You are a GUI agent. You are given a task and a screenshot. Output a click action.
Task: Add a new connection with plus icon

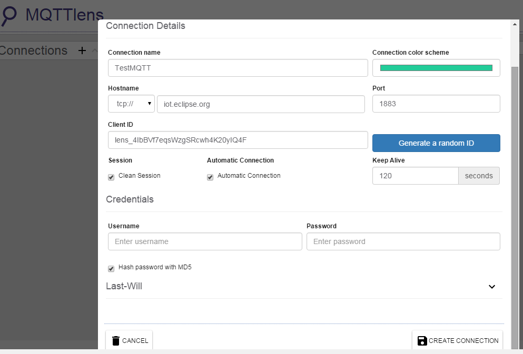click(x=82, y=50)
